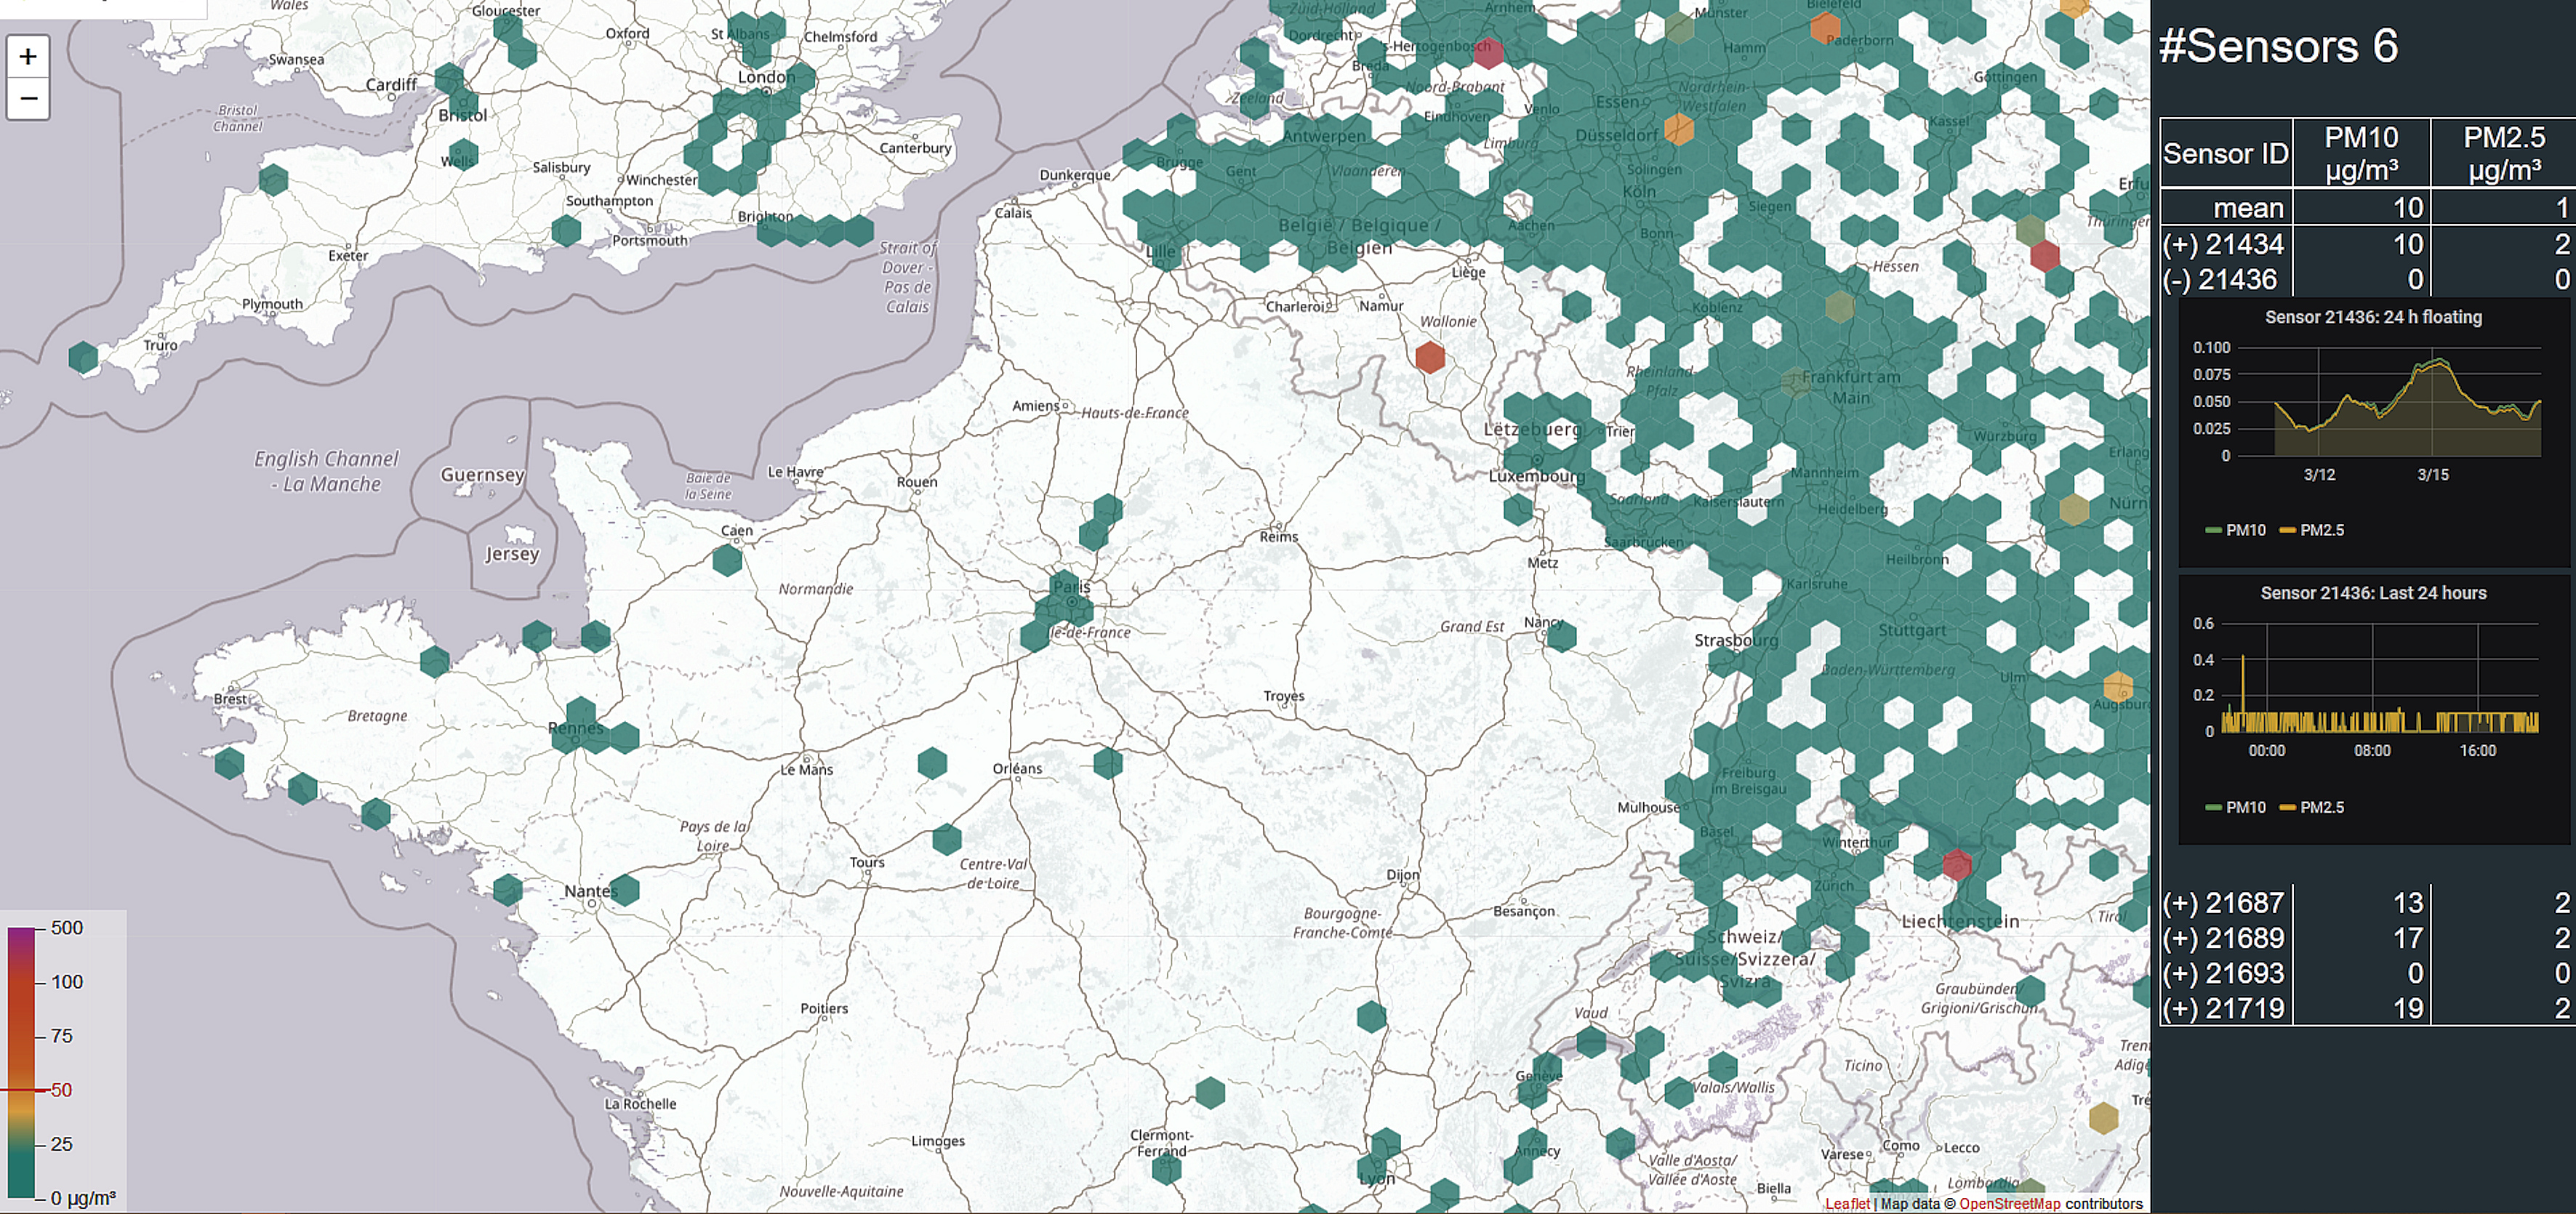Click the green hexagon east of Nantes

coord(624,889)
